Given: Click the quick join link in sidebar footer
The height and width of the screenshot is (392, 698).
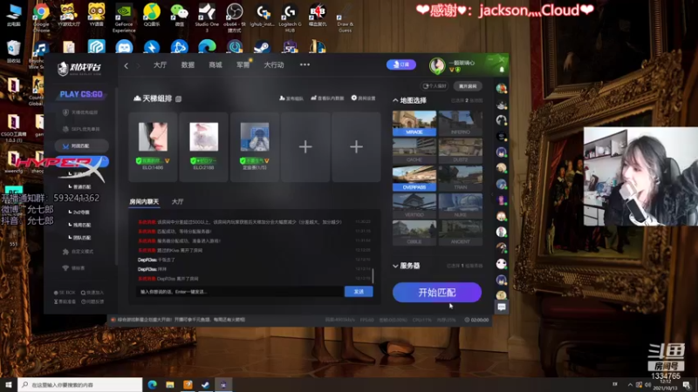Looking at the screenshot, I should click(x=92, y=293).
